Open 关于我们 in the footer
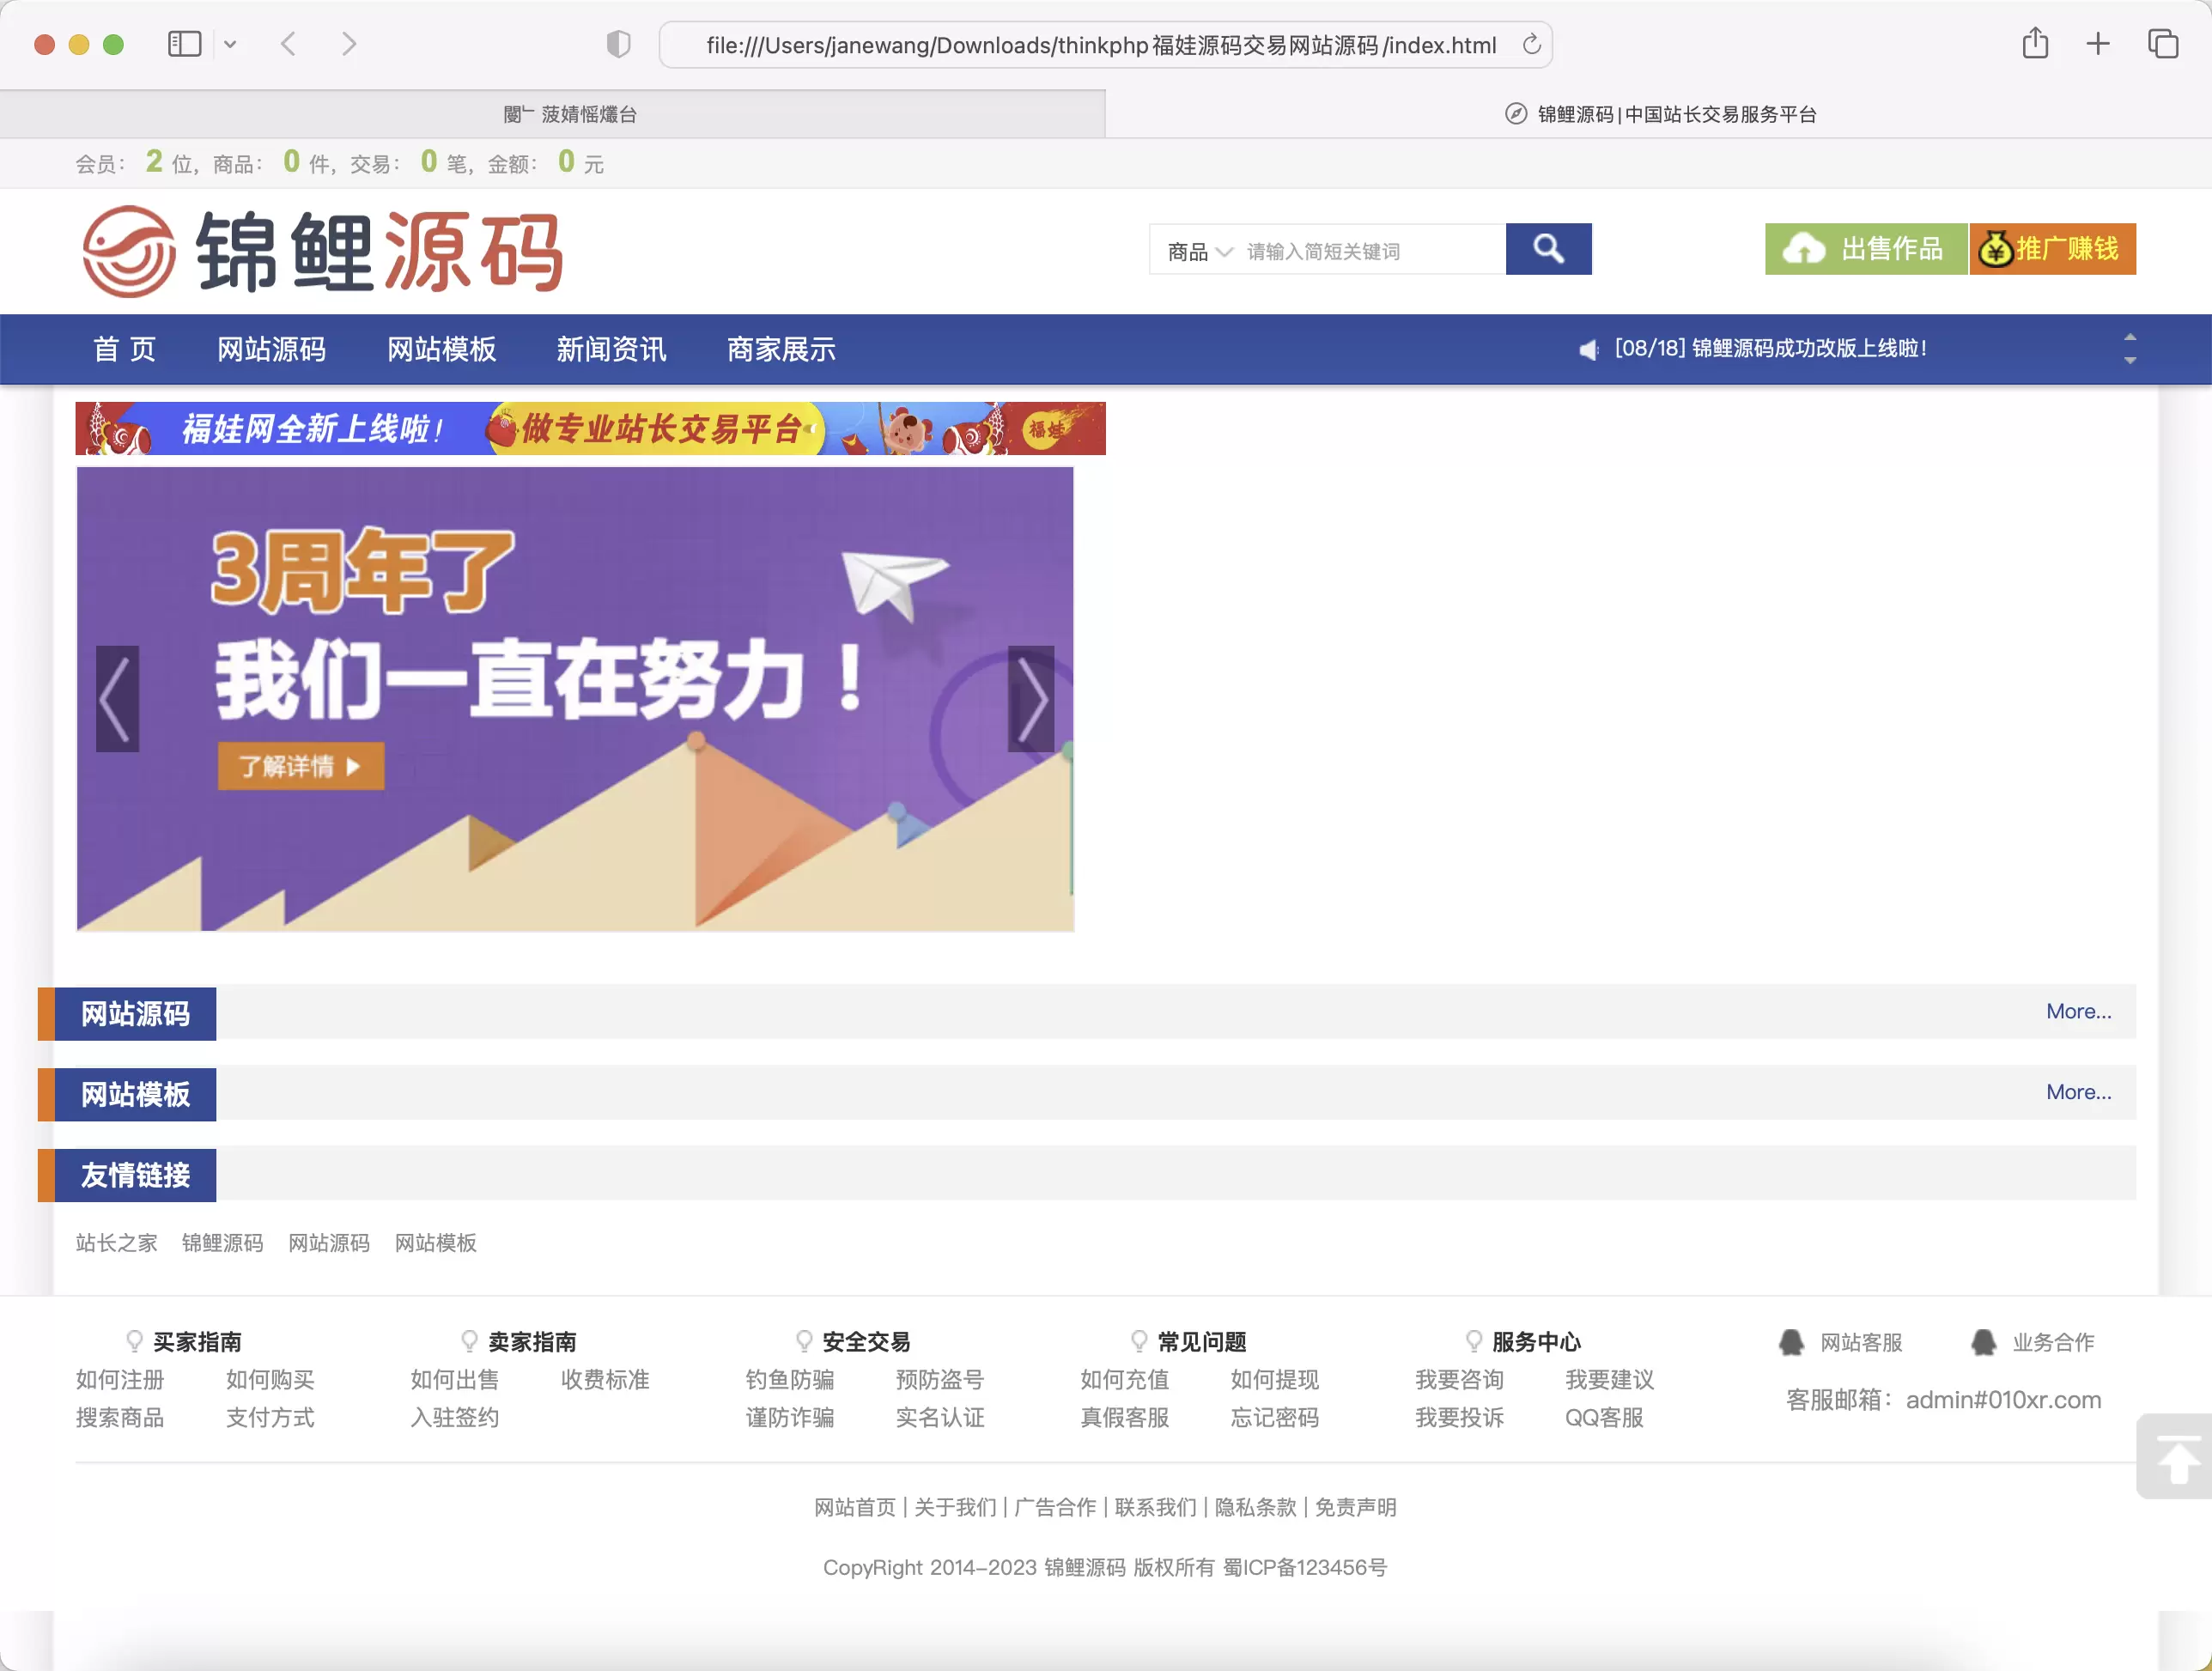Viewport: 2212px width, 1671px height. tap(955, 1507)
